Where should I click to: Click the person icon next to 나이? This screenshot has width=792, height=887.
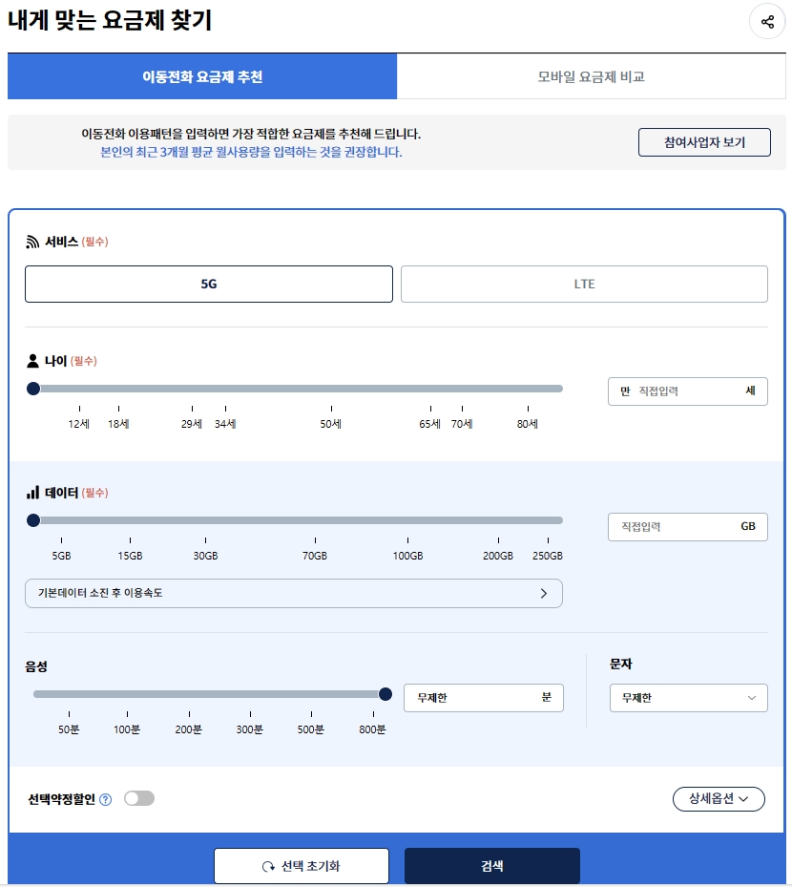pyautogui.click(x=32, y=361)
